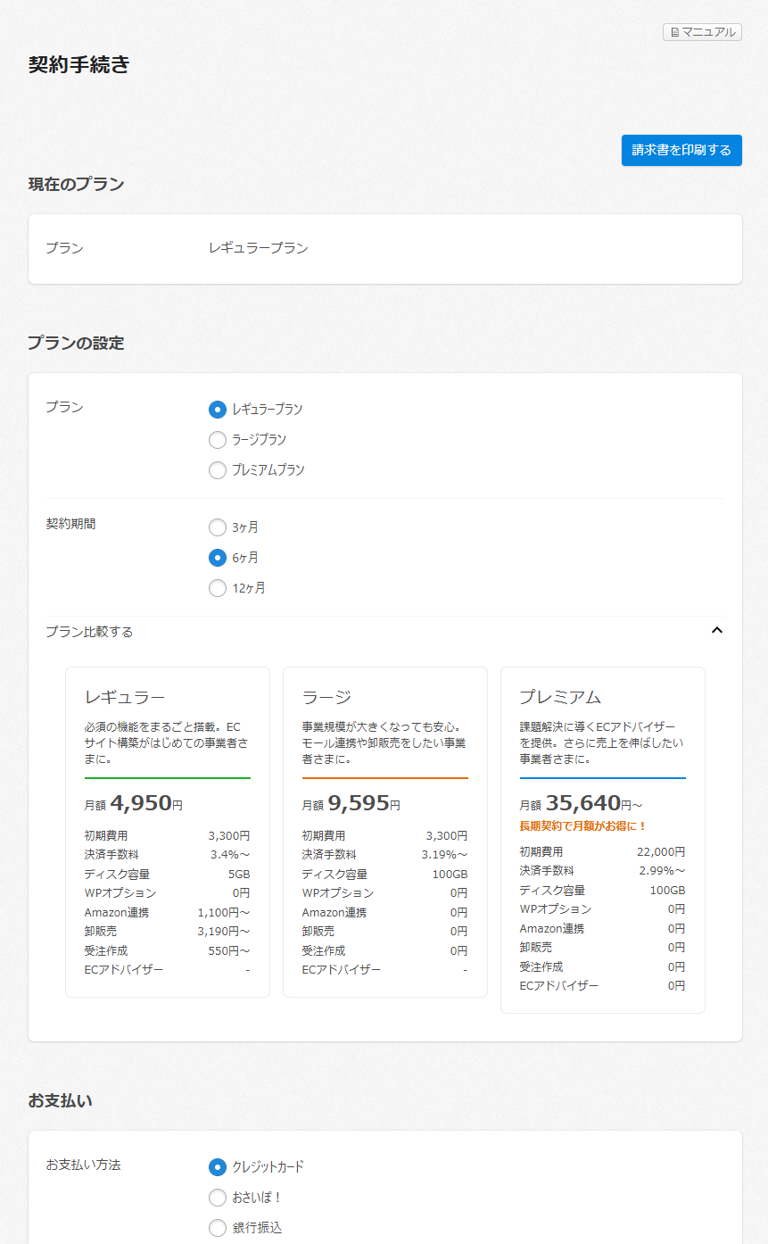
Task: Choose the プレミアムプラン radio option
Action: click(x=218, y=470)
